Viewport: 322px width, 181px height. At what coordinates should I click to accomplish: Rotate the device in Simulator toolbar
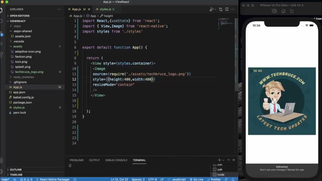[292, 11]
